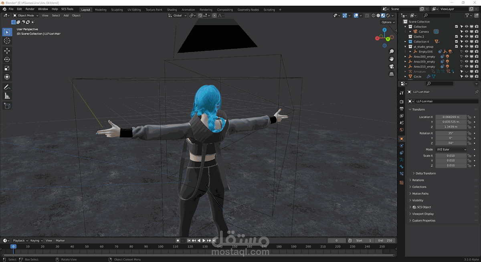Screen dimensions: 481x262
Task: Open the Object Mode dropdown
Action: (25, 16)
